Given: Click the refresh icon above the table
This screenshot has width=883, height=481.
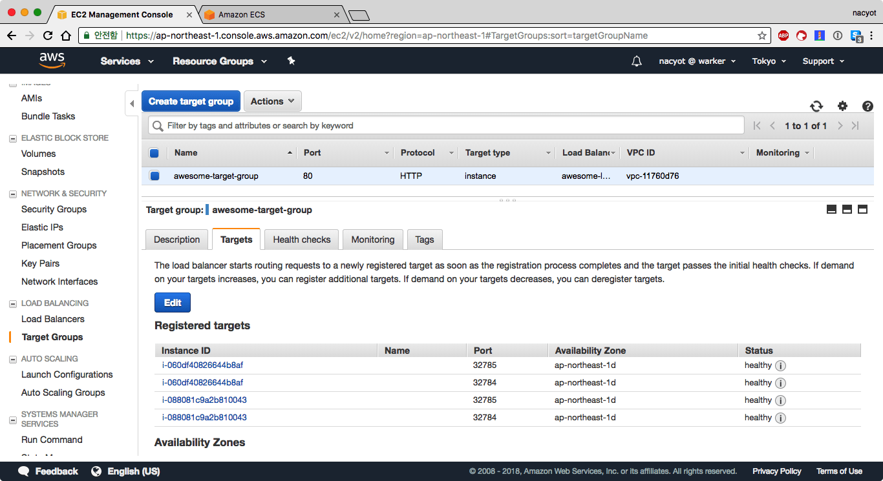Looking at the screenshot, I should [x=816, y=107].
